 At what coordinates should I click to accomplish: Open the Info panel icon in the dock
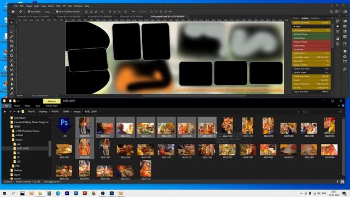point(338,44)
